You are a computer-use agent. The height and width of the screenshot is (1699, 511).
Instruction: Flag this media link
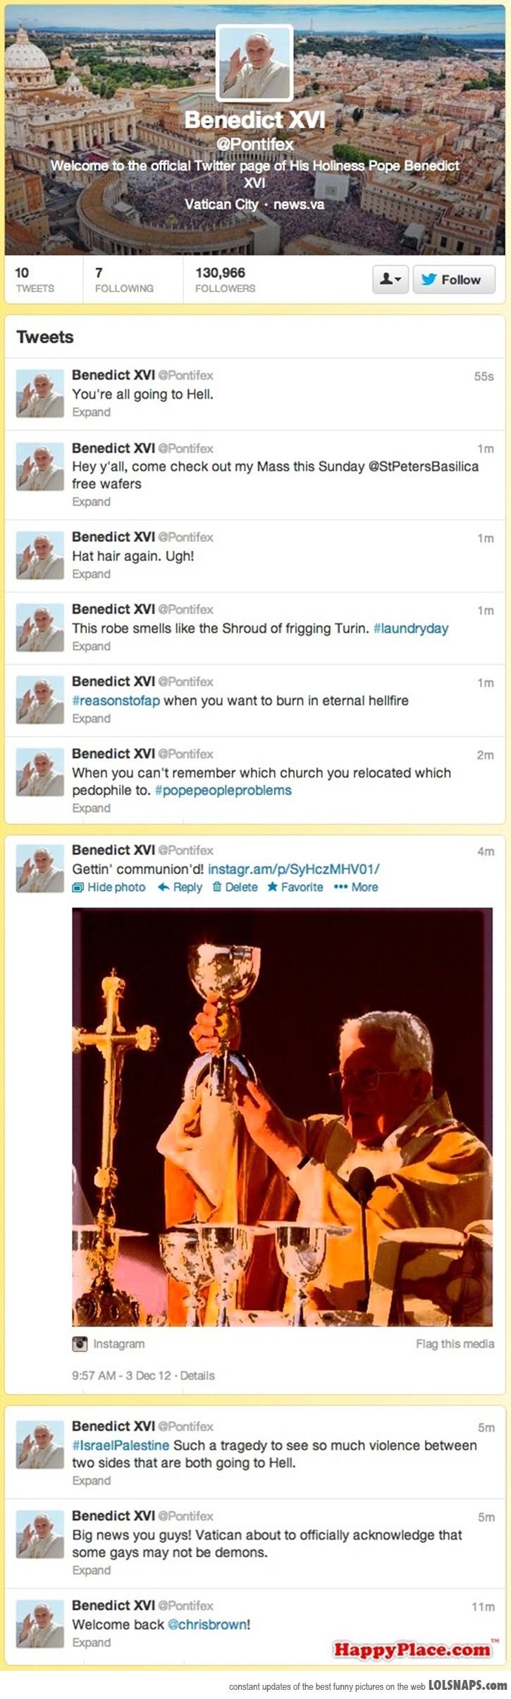click(455, 1344)
